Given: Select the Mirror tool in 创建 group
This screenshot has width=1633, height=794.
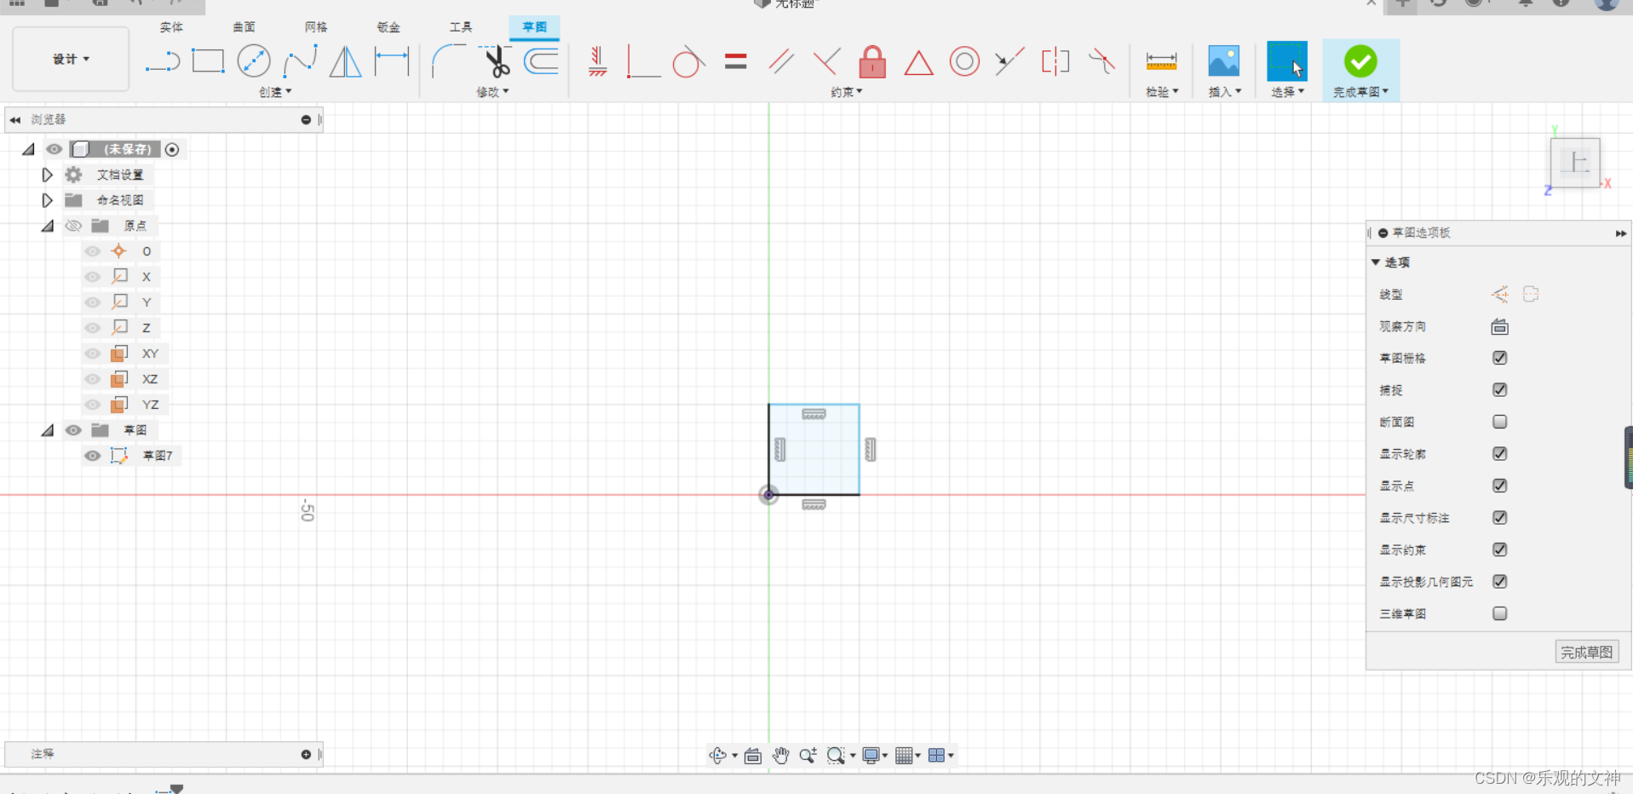Looking at the screenshot, I should coord(345,61).
